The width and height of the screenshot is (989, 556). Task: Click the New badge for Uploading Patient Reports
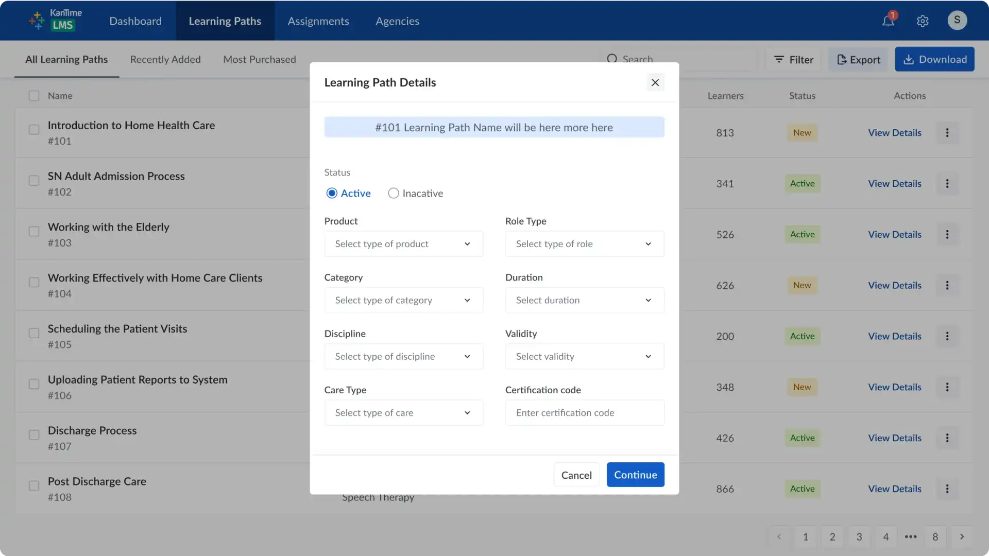(802, 387)
